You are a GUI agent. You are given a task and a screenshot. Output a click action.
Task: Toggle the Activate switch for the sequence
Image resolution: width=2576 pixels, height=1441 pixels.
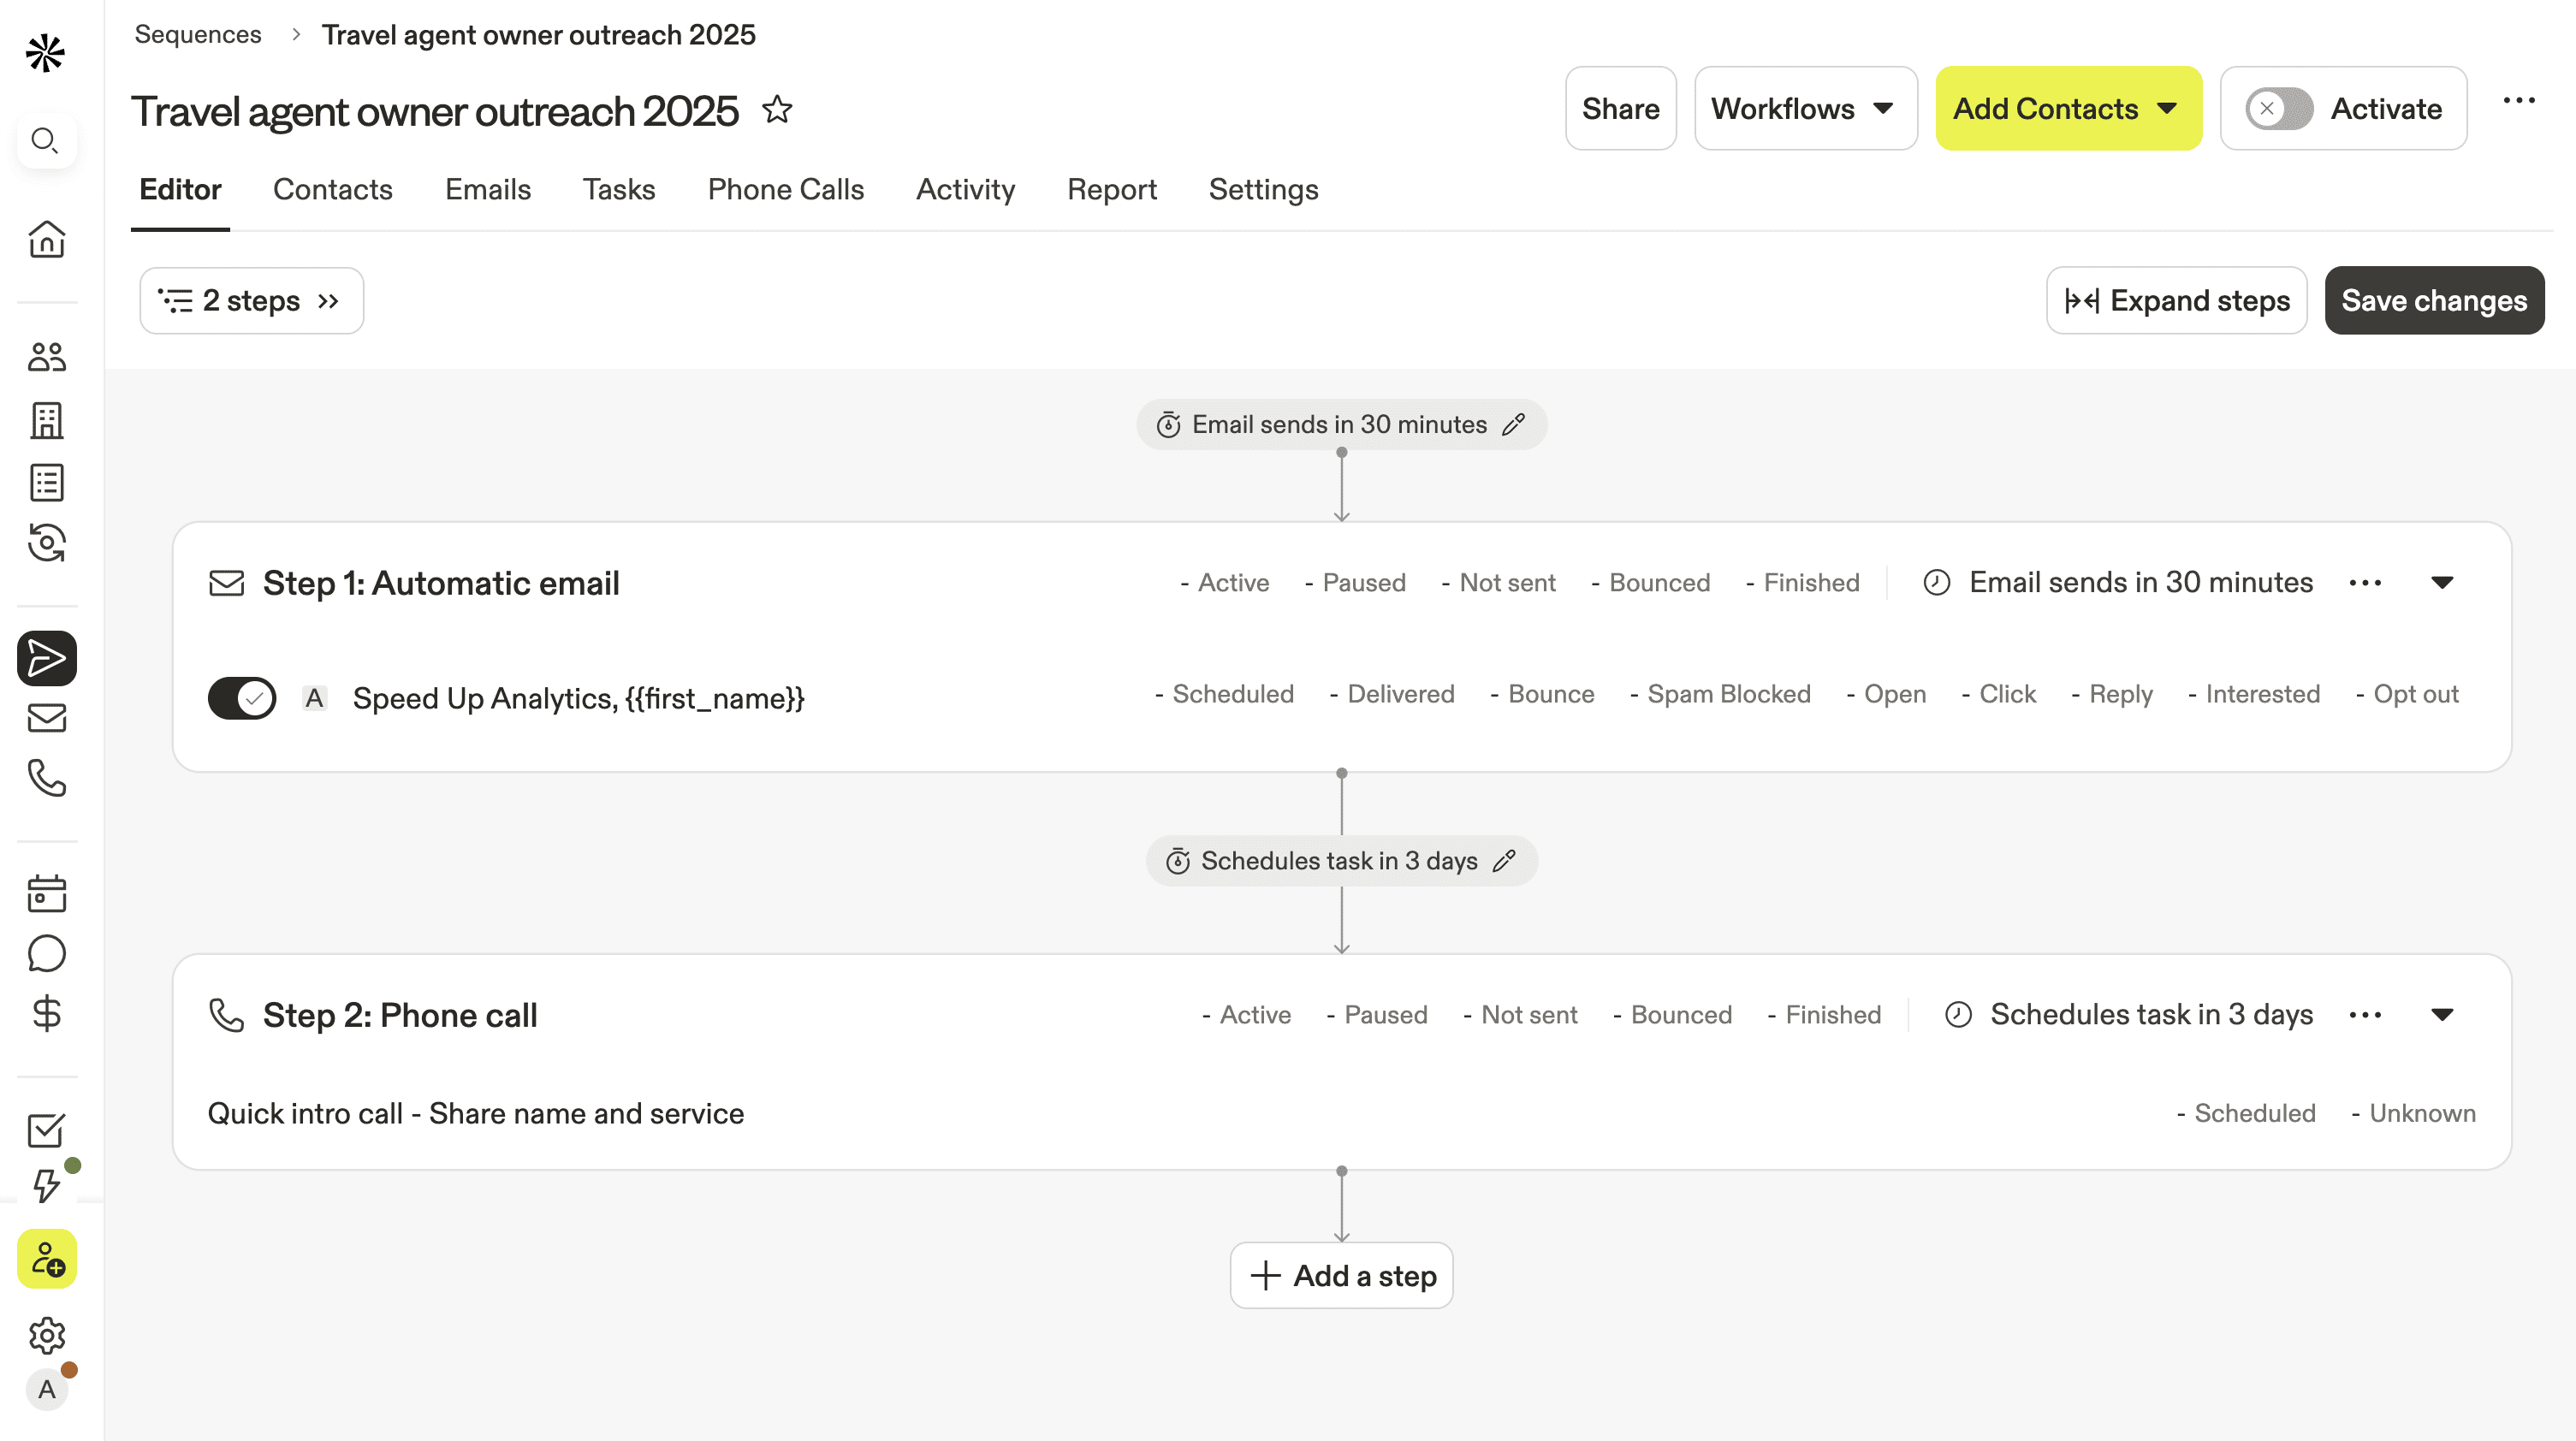[2278, 108]
